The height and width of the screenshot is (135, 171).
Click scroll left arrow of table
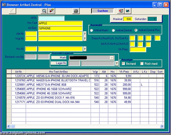[x=9, y=126]
